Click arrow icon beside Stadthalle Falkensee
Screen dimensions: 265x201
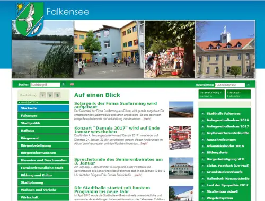(x=203, y=114)
